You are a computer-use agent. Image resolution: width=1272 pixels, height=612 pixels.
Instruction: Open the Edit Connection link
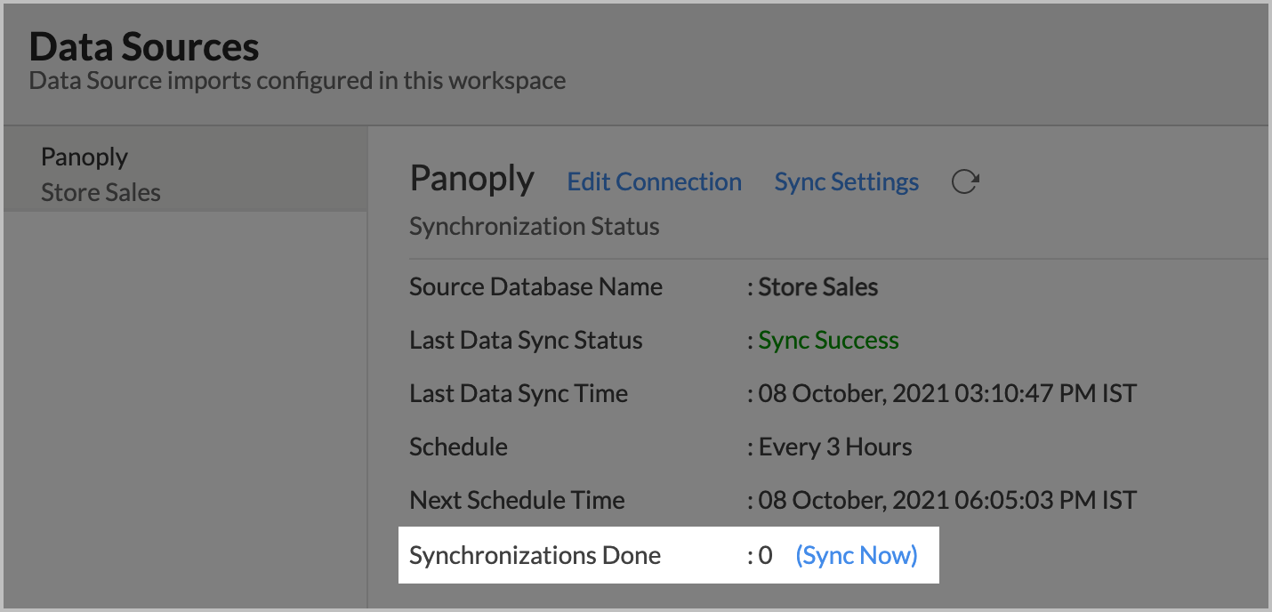654,181
